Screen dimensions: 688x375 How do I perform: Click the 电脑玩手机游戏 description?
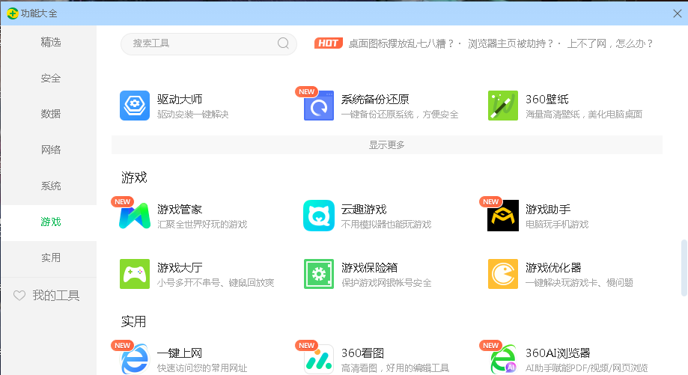coord(557,225)
